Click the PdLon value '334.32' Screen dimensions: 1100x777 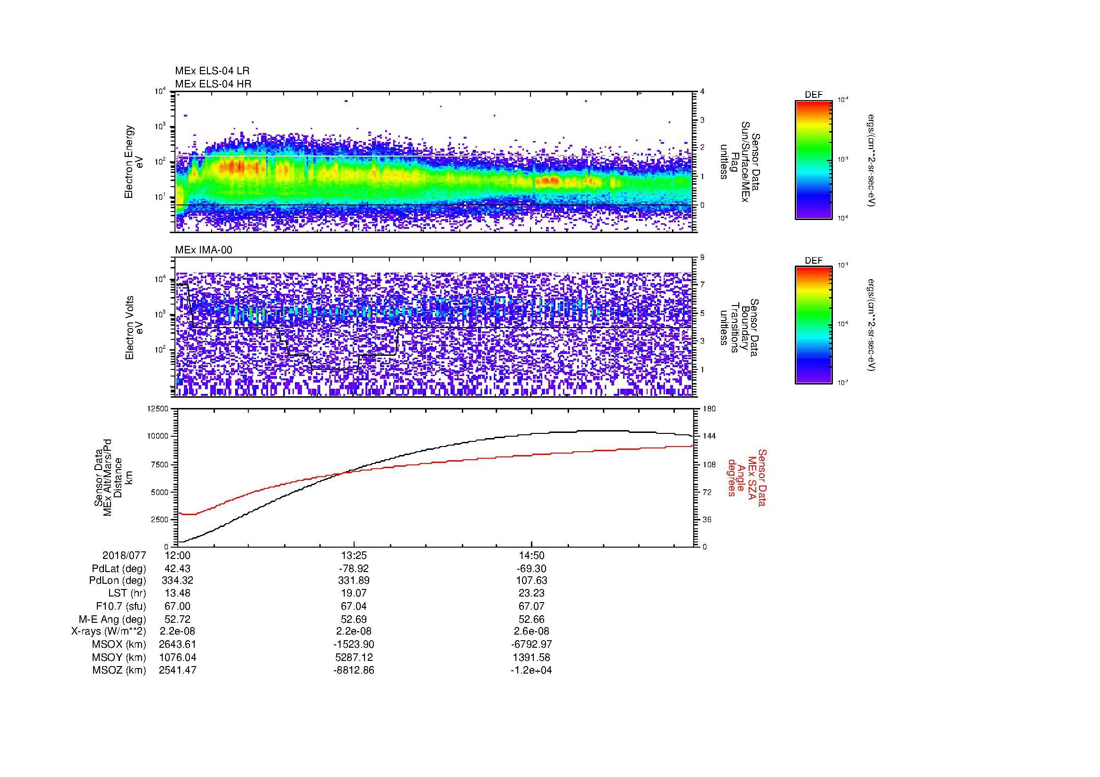(178, 581)
